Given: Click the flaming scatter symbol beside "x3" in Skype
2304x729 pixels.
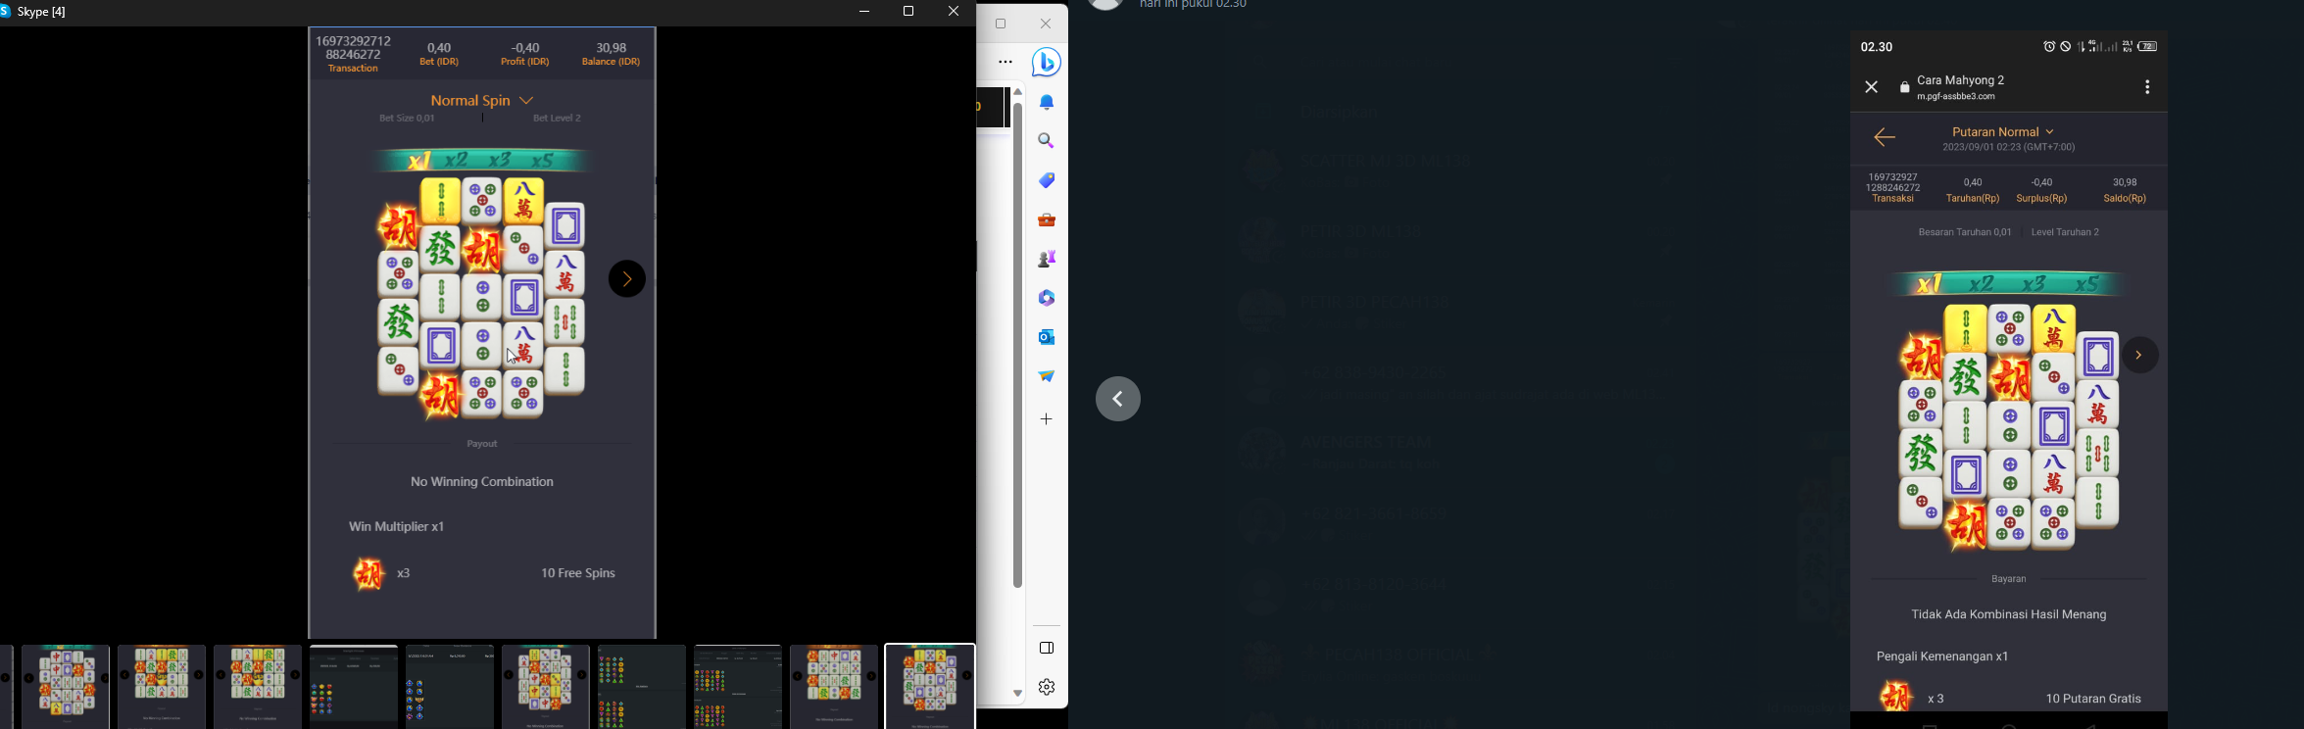Looking at the screenshot, I should click(368, 573).
